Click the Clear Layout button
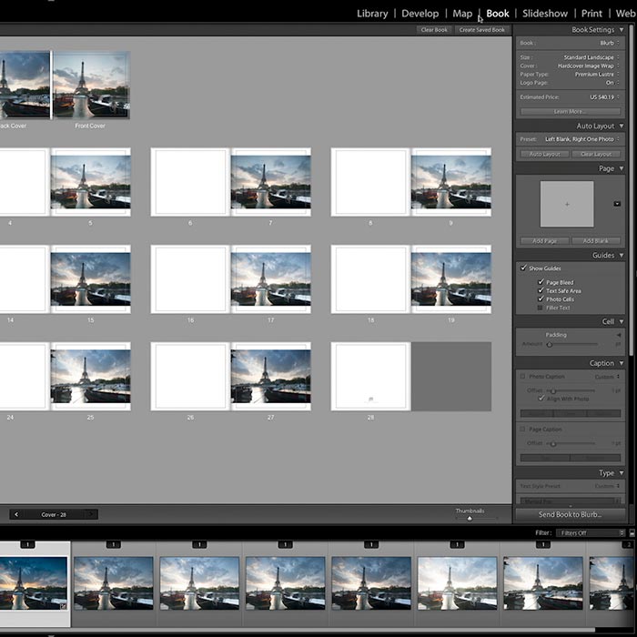The image size is (637, 637). 596,154
